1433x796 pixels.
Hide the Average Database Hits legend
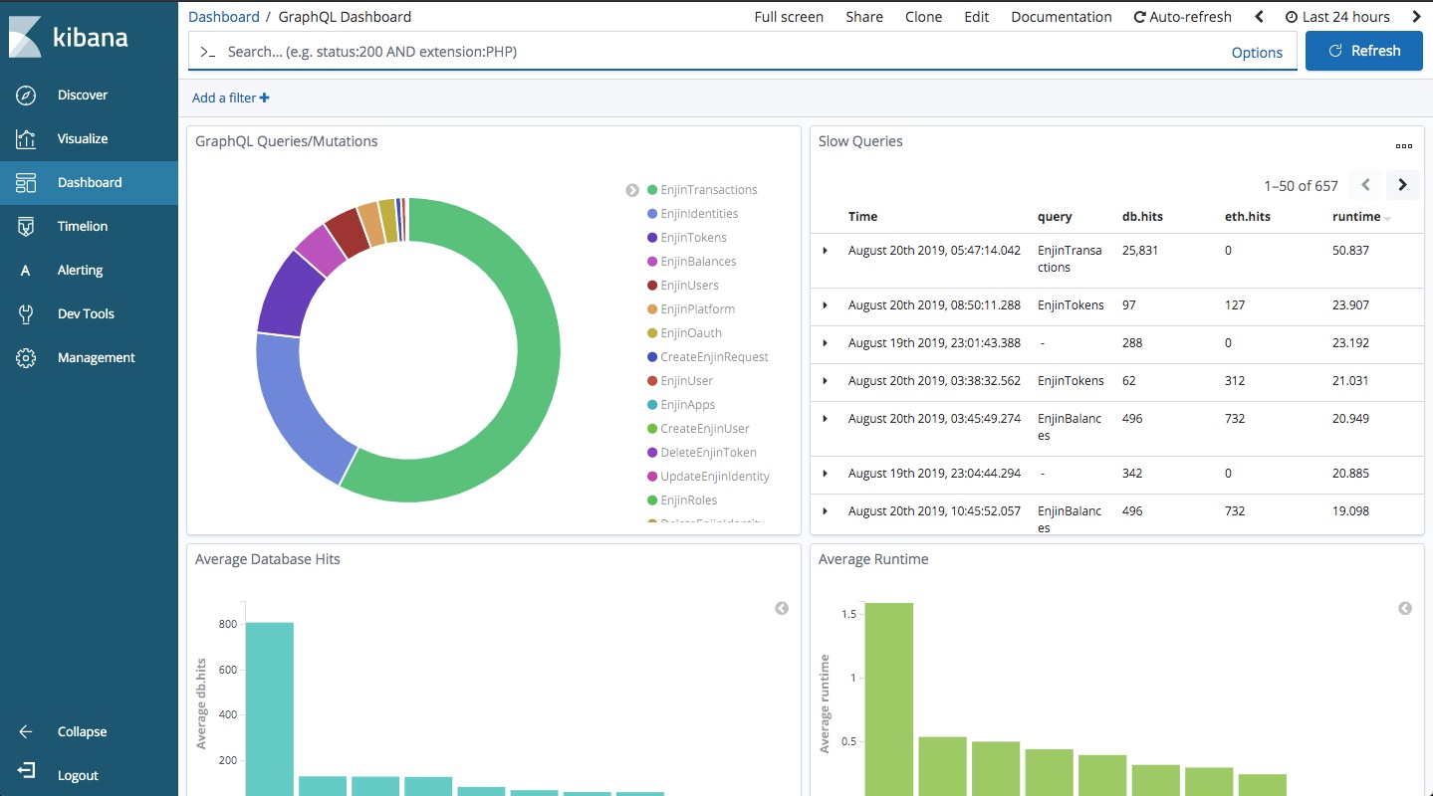[782, 608]
